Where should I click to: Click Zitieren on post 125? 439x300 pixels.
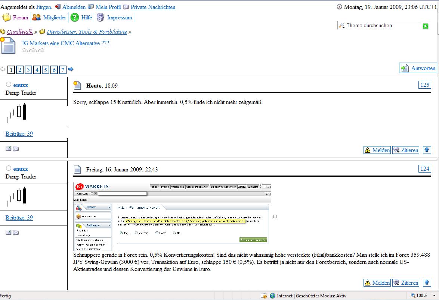click(406, 150)
